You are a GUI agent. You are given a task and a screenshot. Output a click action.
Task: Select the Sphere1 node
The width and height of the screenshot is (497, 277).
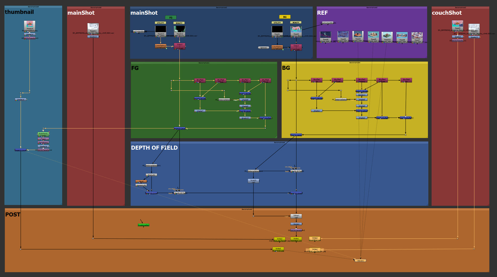tap(264, 48)
